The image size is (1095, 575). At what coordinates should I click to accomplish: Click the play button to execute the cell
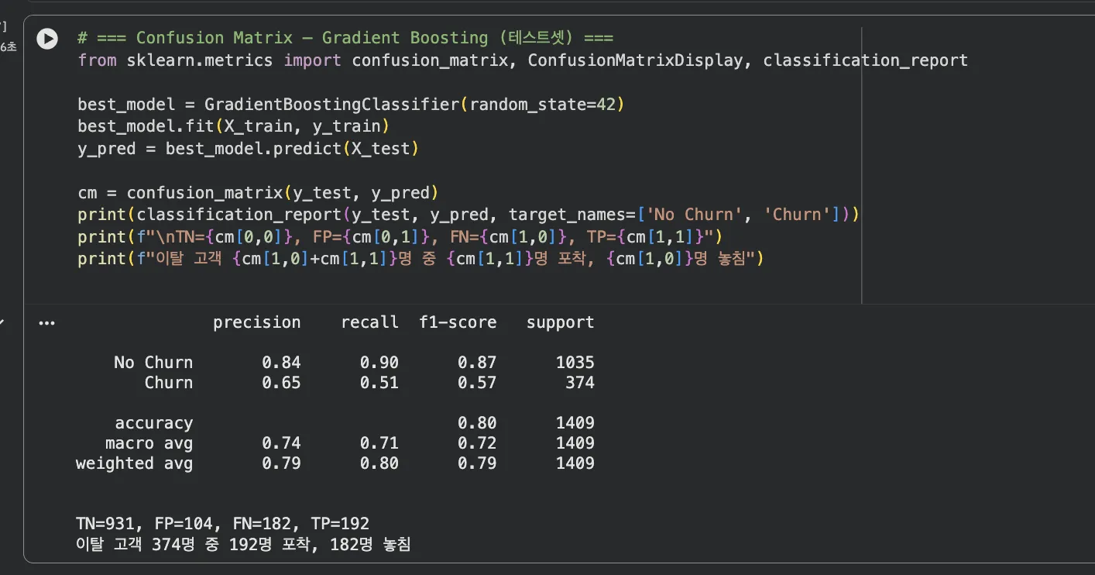point(46,39)
